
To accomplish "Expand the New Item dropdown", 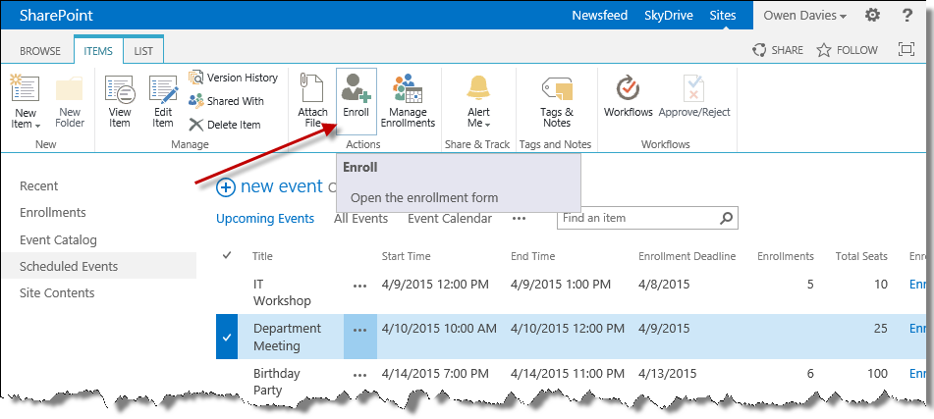I will tap(25, 119).
